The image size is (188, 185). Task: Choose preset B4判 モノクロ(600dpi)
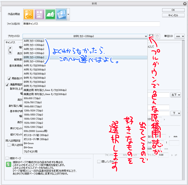[x=85, y=78]
